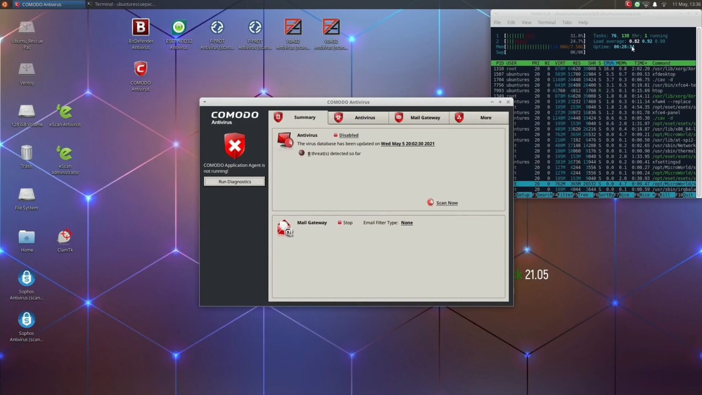This screenshot has width=702, height=395.
Task: Select the Home folder desktop icon
Action: pos(27,237)
